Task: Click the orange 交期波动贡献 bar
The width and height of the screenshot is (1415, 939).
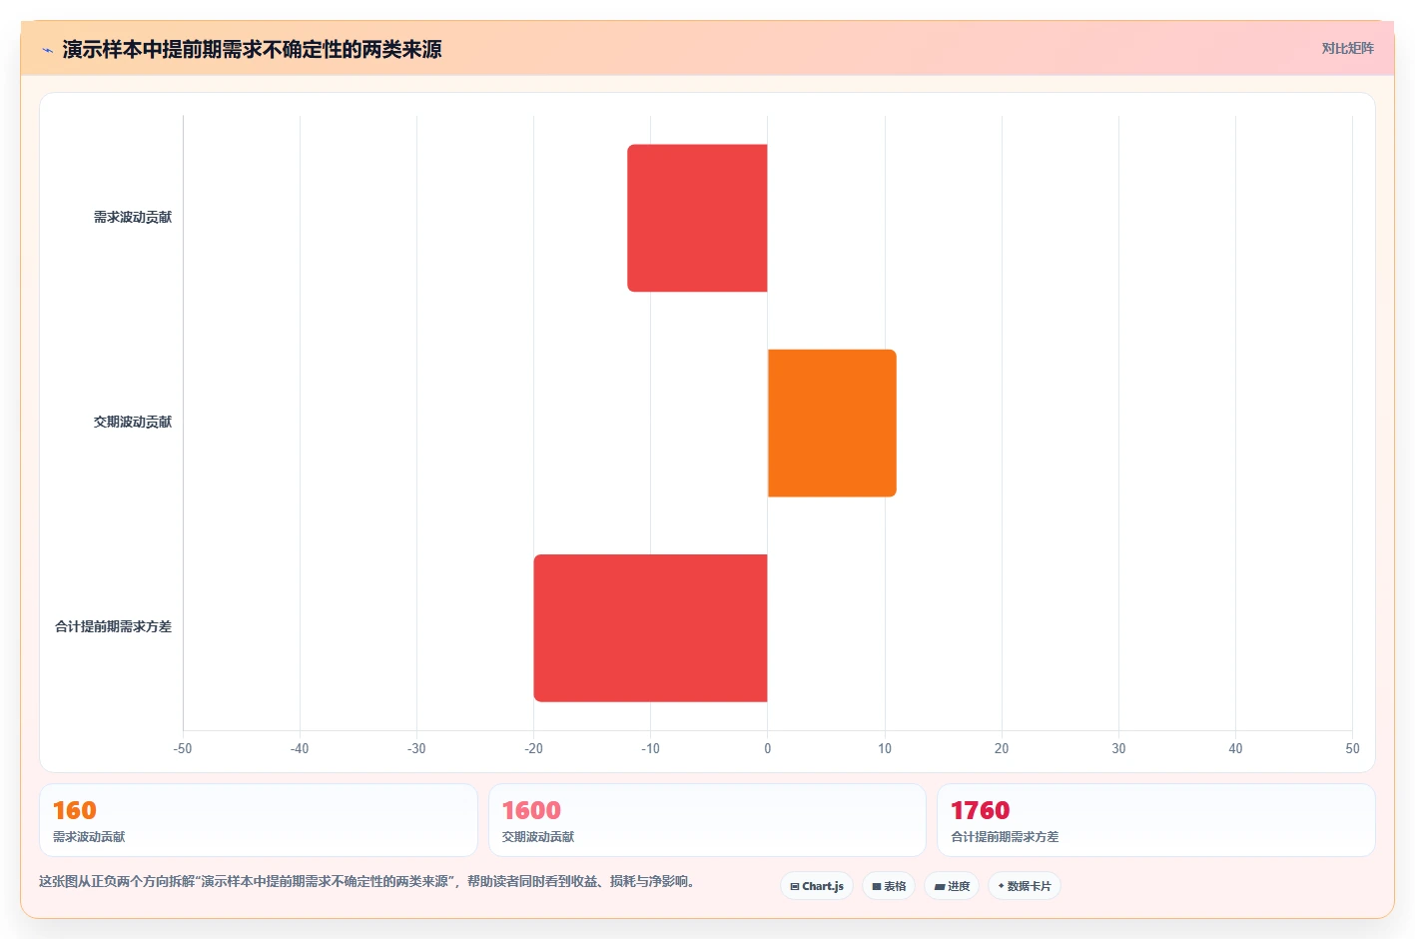Action: click(832, 423)
